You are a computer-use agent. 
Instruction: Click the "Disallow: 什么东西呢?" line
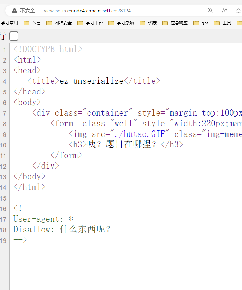click(62, 229)
